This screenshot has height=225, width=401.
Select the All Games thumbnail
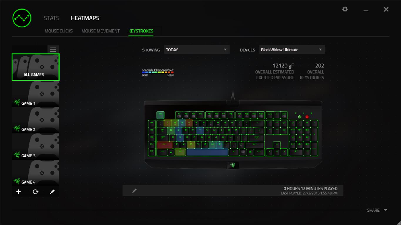coord(35,67)
